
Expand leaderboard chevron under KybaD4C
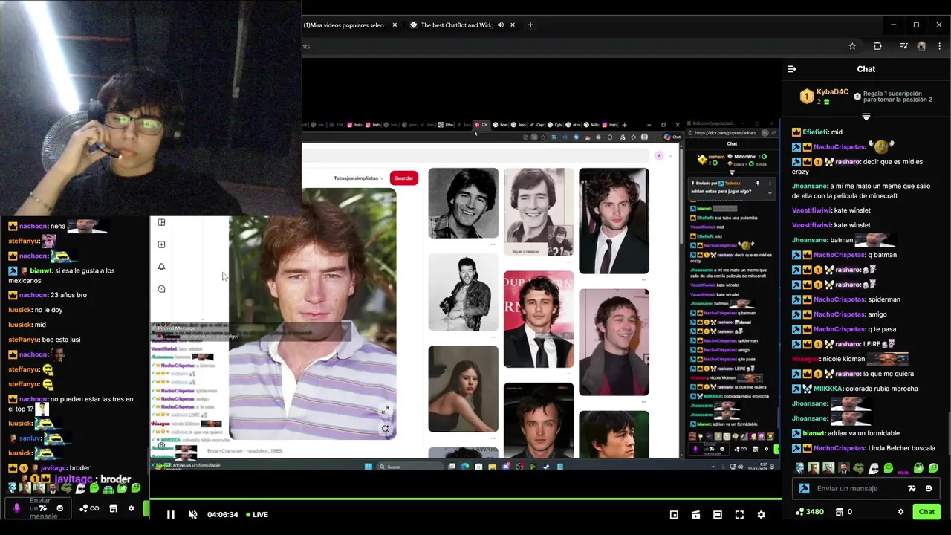[866, 117]
